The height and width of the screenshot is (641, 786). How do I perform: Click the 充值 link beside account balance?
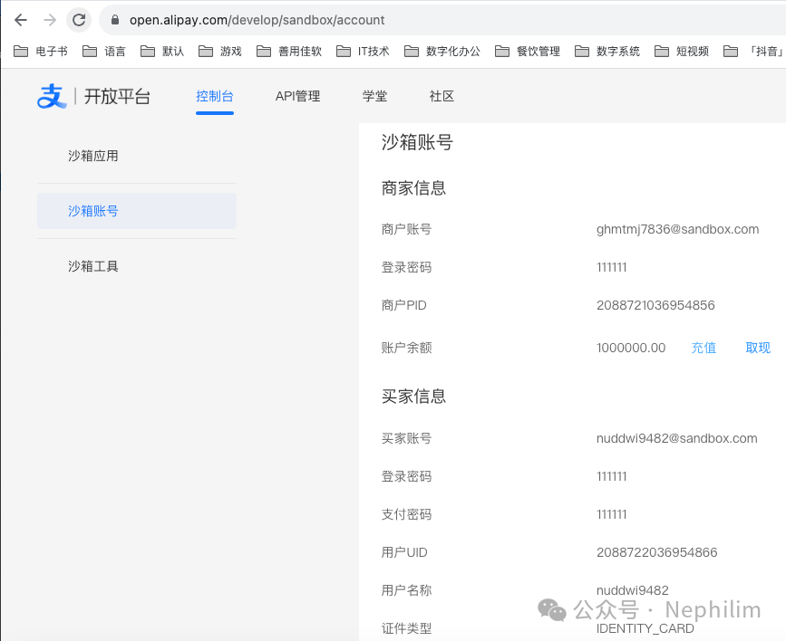(x=704, y=348)
